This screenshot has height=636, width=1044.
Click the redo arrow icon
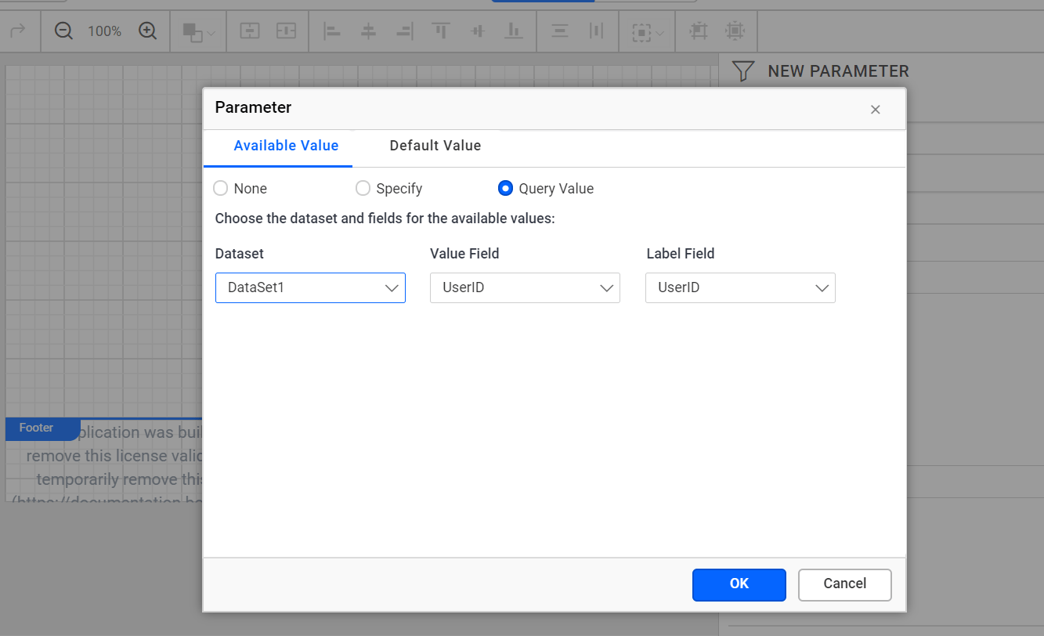pyautogui.click(x=17, y=31)
